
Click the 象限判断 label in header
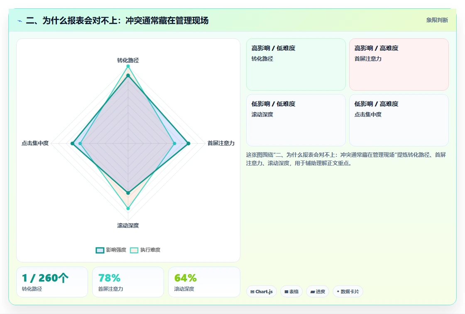pos(437,20)
